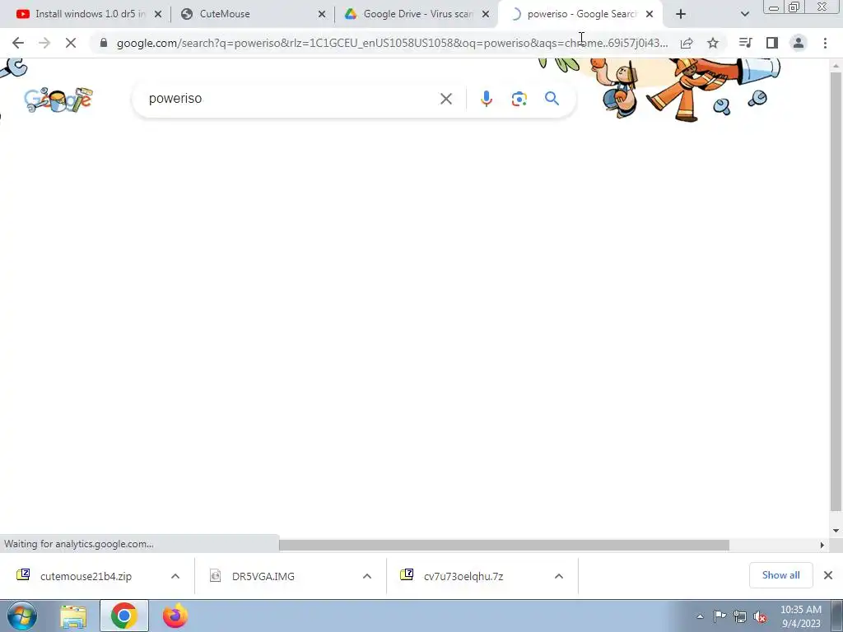Expand options for DR5VGA.IMG download
This screenshot has height=632, width=843.
pos(366,576)
